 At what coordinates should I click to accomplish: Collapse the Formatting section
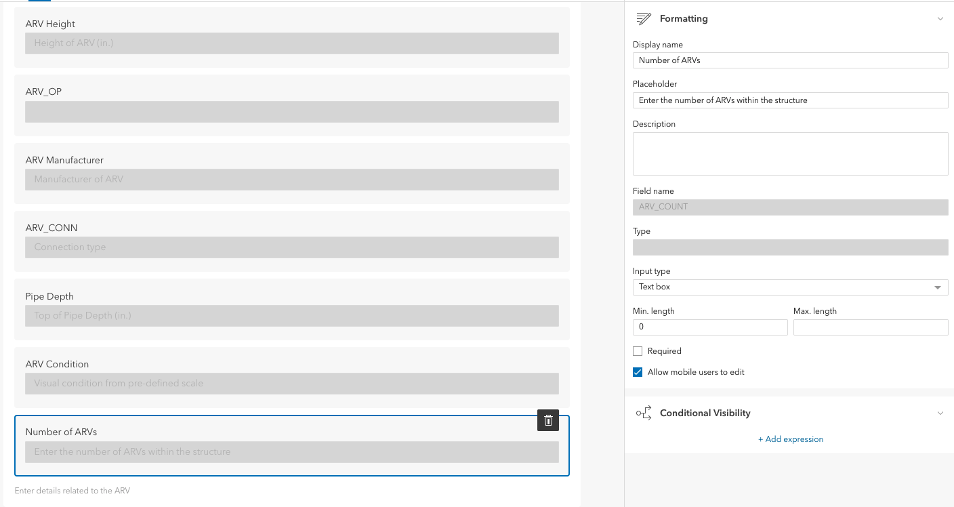click(x=940, y=18)
